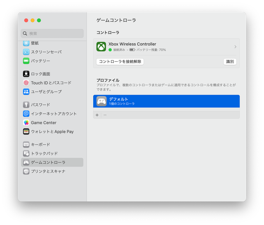Viewport: 264px width, 225px height.
Task: Select the デフォルト profile row
Action: 167,101
